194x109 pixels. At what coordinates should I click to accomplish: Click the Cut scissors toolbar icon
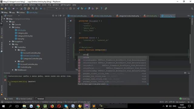coord(22,8)
